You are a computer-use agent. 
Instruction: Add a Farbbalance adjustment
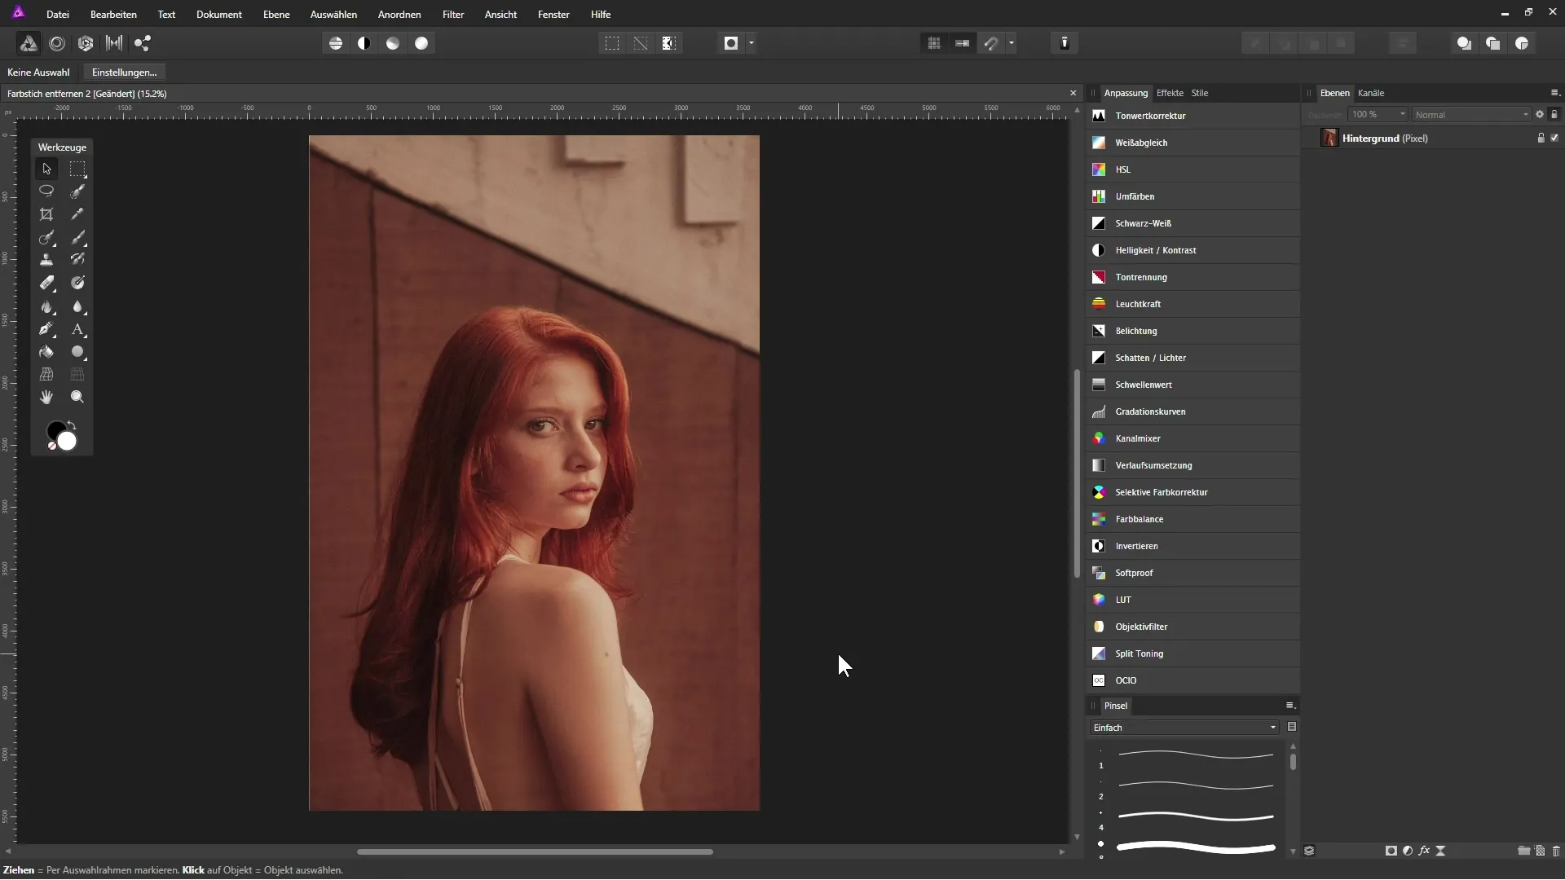click(1192, 519)
